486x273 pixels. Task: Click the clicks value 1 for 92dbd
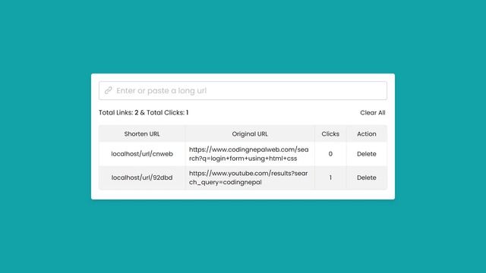330,177
